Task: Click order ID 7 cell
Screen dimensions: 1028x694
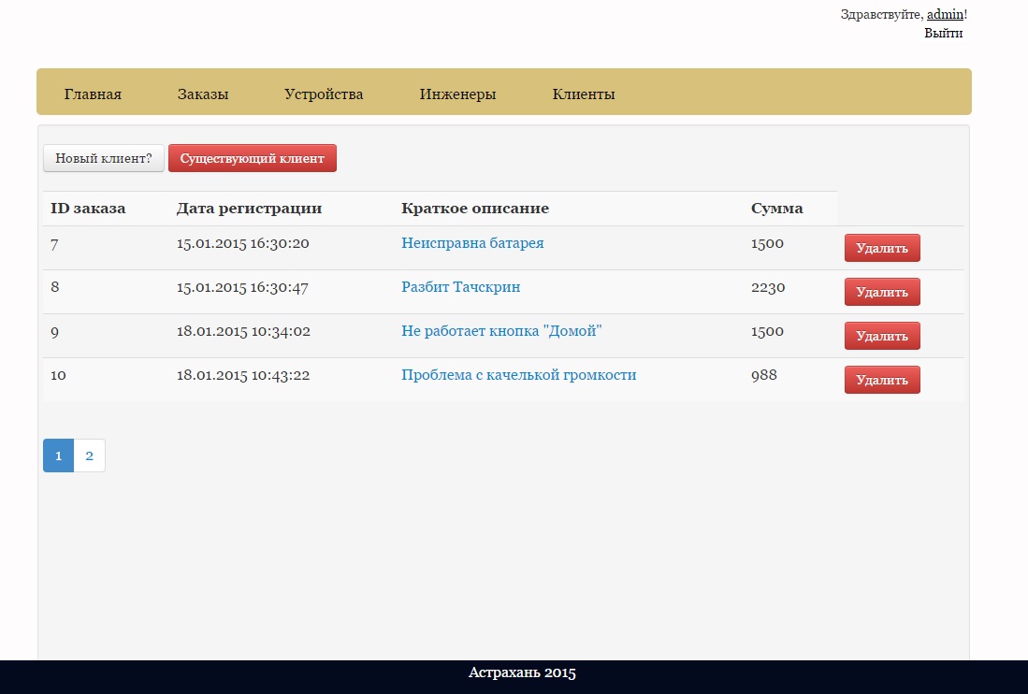Action: click(x=54, y=244)
